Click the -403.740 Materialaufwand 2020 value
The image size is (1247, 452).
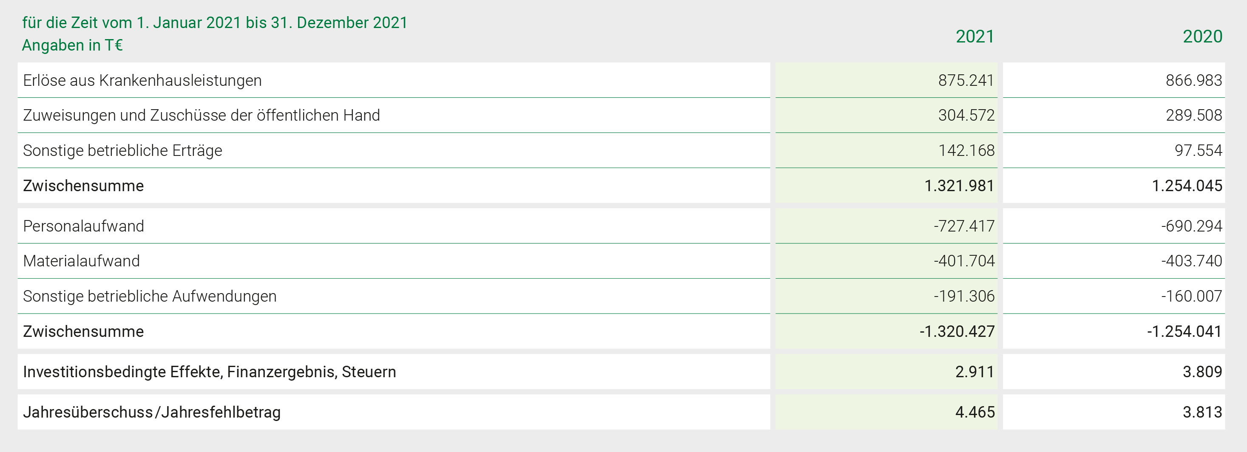1191,261
